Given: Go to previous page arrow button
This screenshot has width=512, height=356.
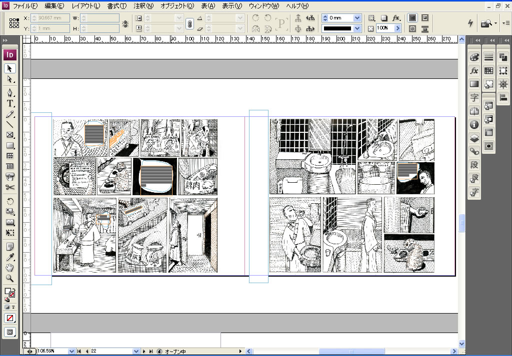Looking at the screenshot, I should tap(87, 352).
